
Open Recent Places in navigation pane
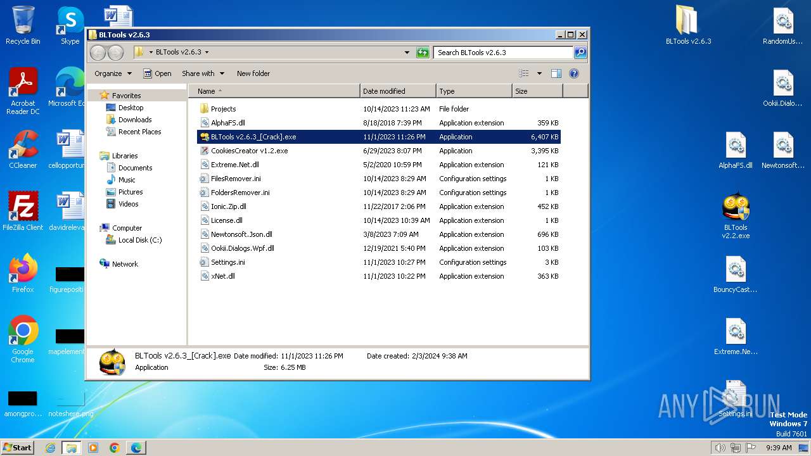coord(139,132)
